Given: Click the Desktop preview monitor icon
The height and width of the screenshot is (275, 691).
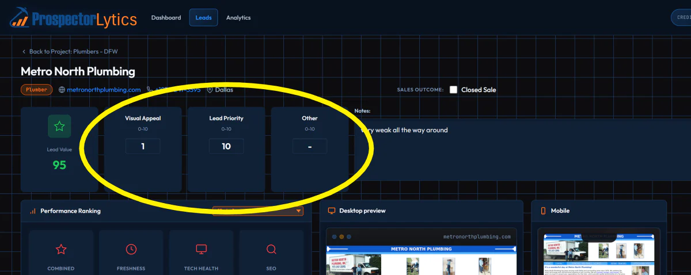Looking at the screenshot, I should 332,211.
